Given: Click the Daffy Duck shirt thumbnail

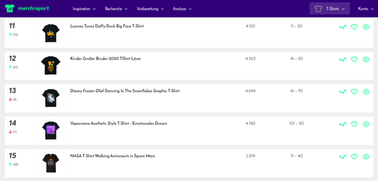Looking at the screenshot, I should (x=51, y=33).
